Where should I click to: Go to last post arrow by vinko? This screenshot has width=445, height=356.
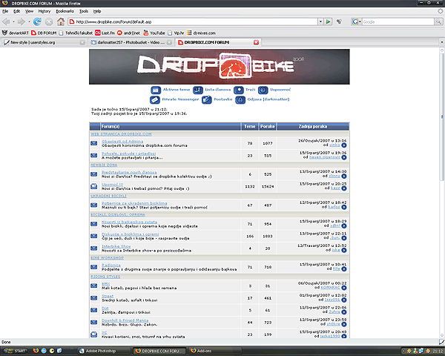pyautogui.click(x=344, y=145)
